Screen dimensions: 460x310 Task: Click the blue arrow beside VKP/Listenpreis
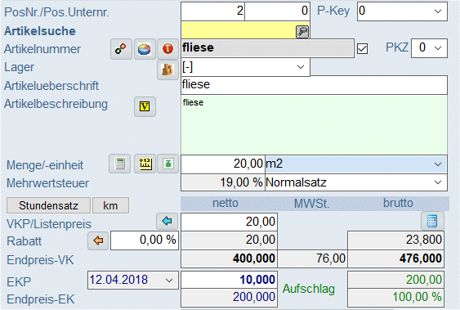point(167,221)
